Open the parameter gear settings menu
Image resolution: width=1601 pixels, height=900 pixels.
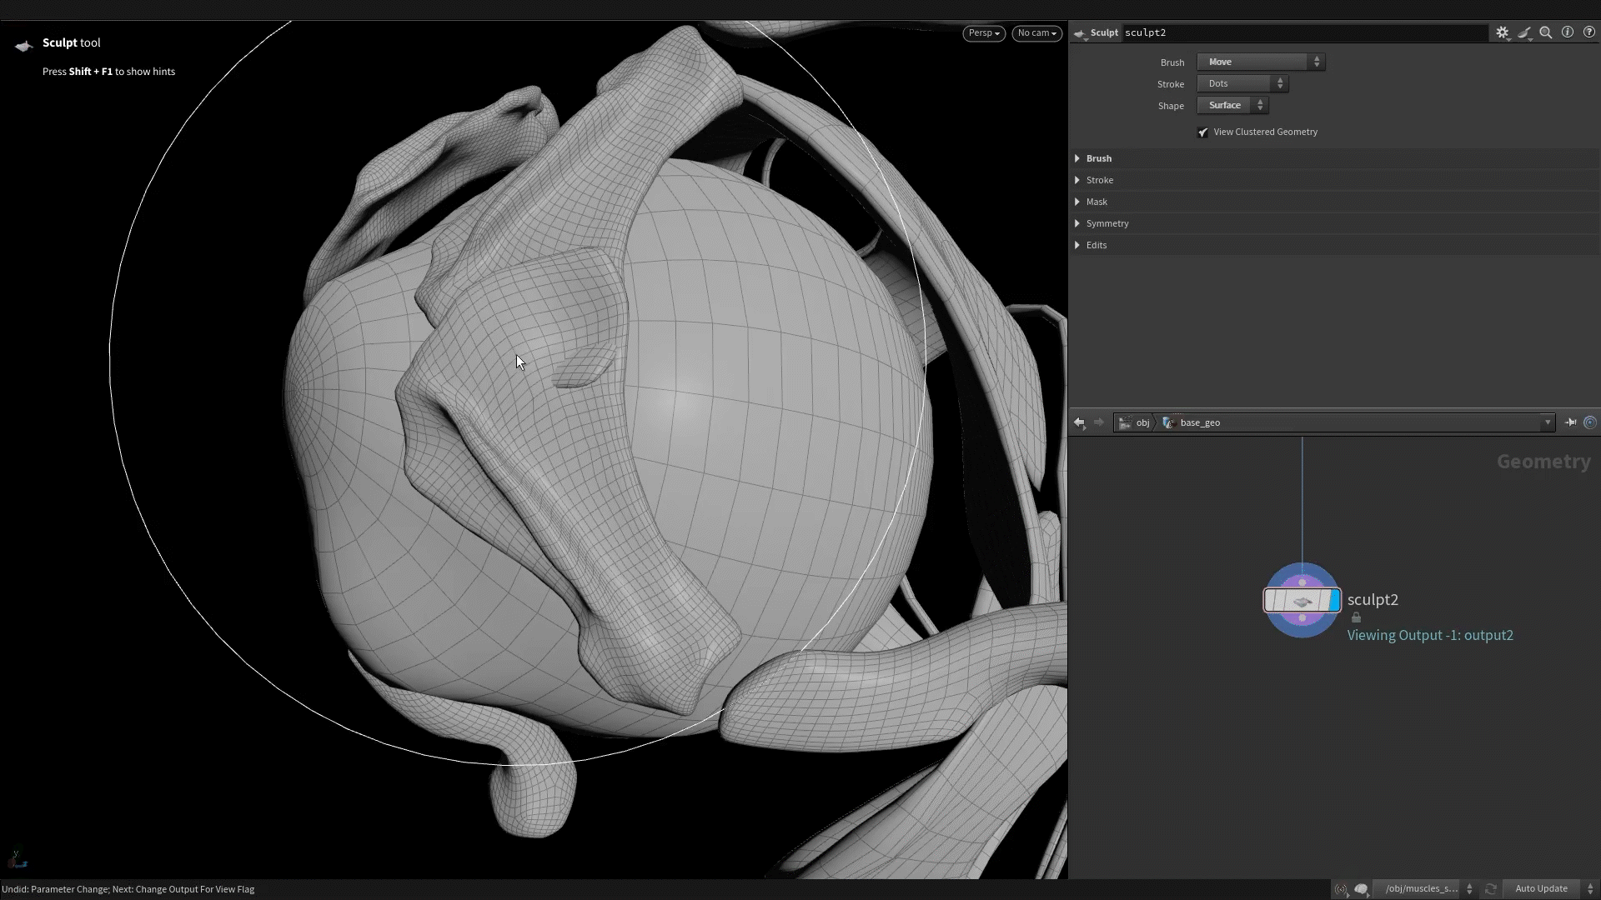click(1502, 32)
